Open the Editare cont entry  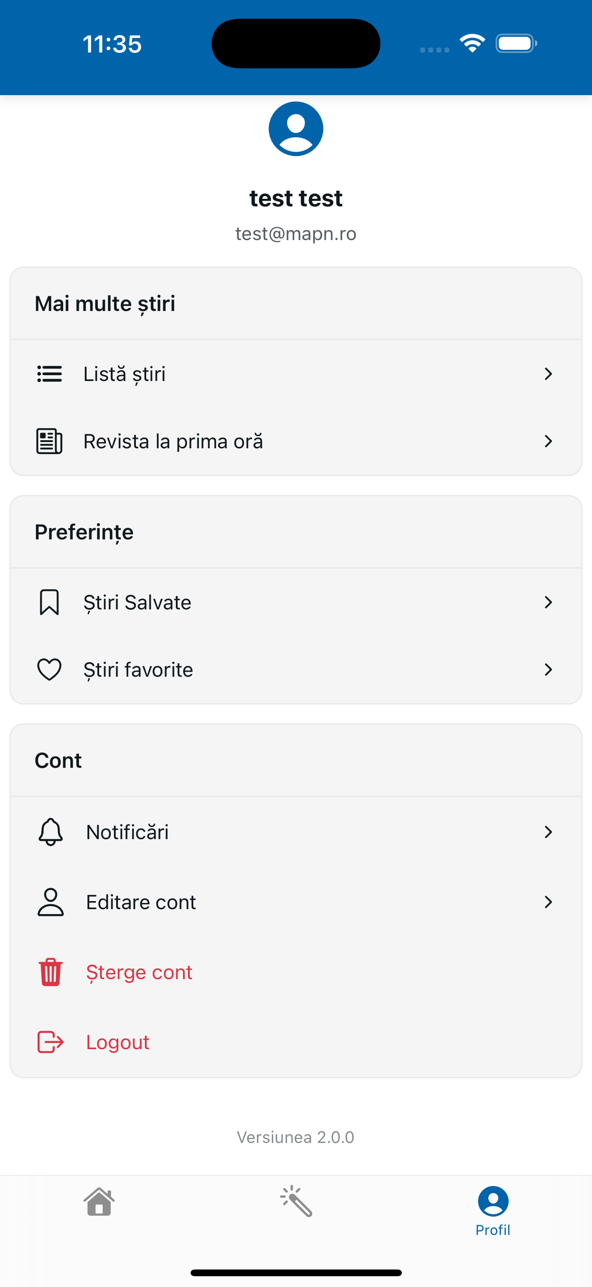(296, 902)
